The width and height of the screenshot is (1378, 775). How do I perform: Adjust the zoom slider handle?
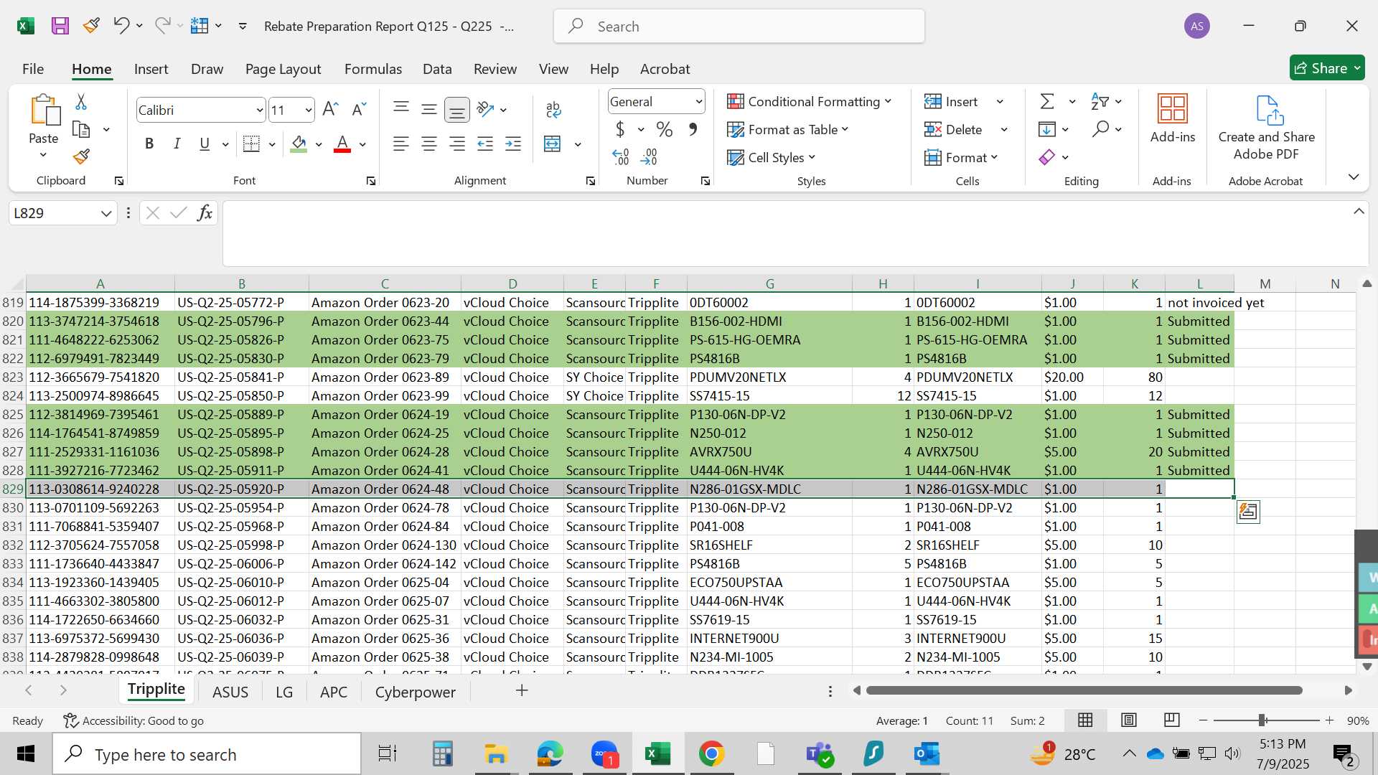pos(1262,720)
